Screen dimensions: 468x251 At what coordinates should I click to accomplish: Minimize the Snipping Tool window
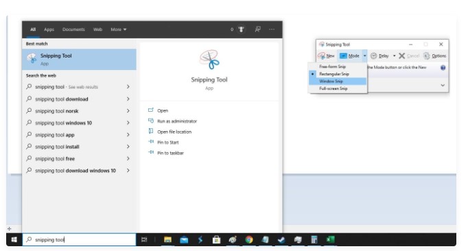410,44
